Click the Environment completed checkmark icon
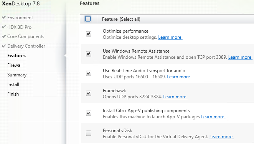The height and width of the screenshot is (144, 254). 4,17
